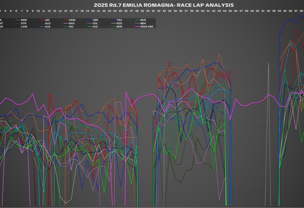Click lap 30 axis label
The height and width of the screenshot is (208, 304).
pyautogui.click(x=148, y=11)
